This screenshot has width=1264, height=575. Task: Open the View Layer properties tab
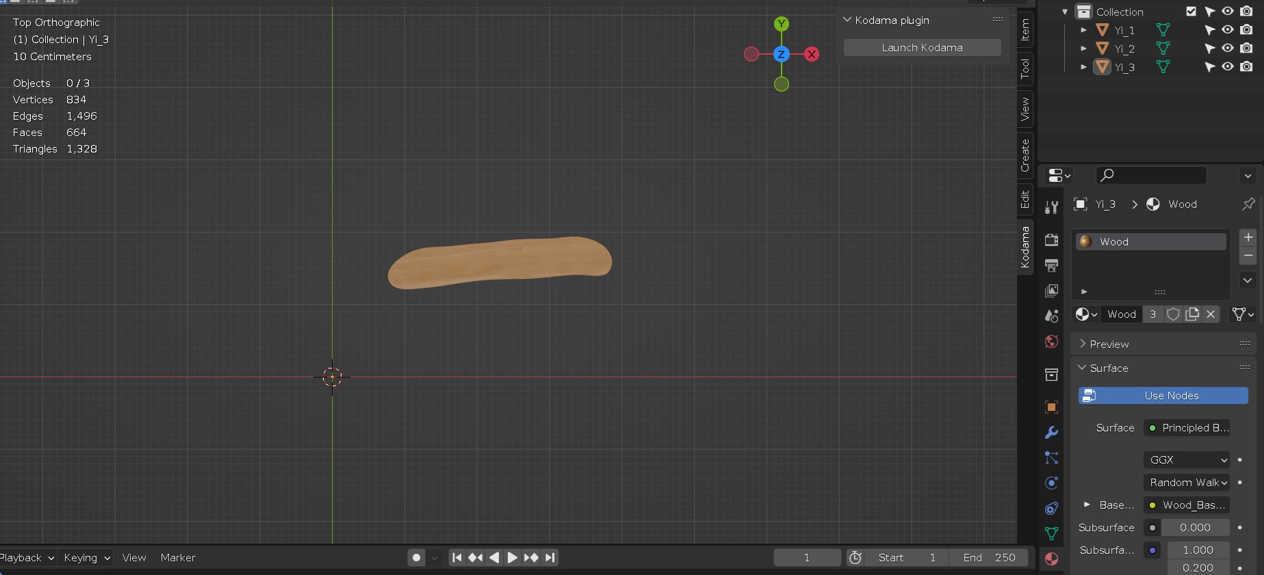coord(1052,291)
